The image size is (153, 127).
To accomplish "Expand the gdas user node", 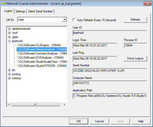I will (9, 37).
